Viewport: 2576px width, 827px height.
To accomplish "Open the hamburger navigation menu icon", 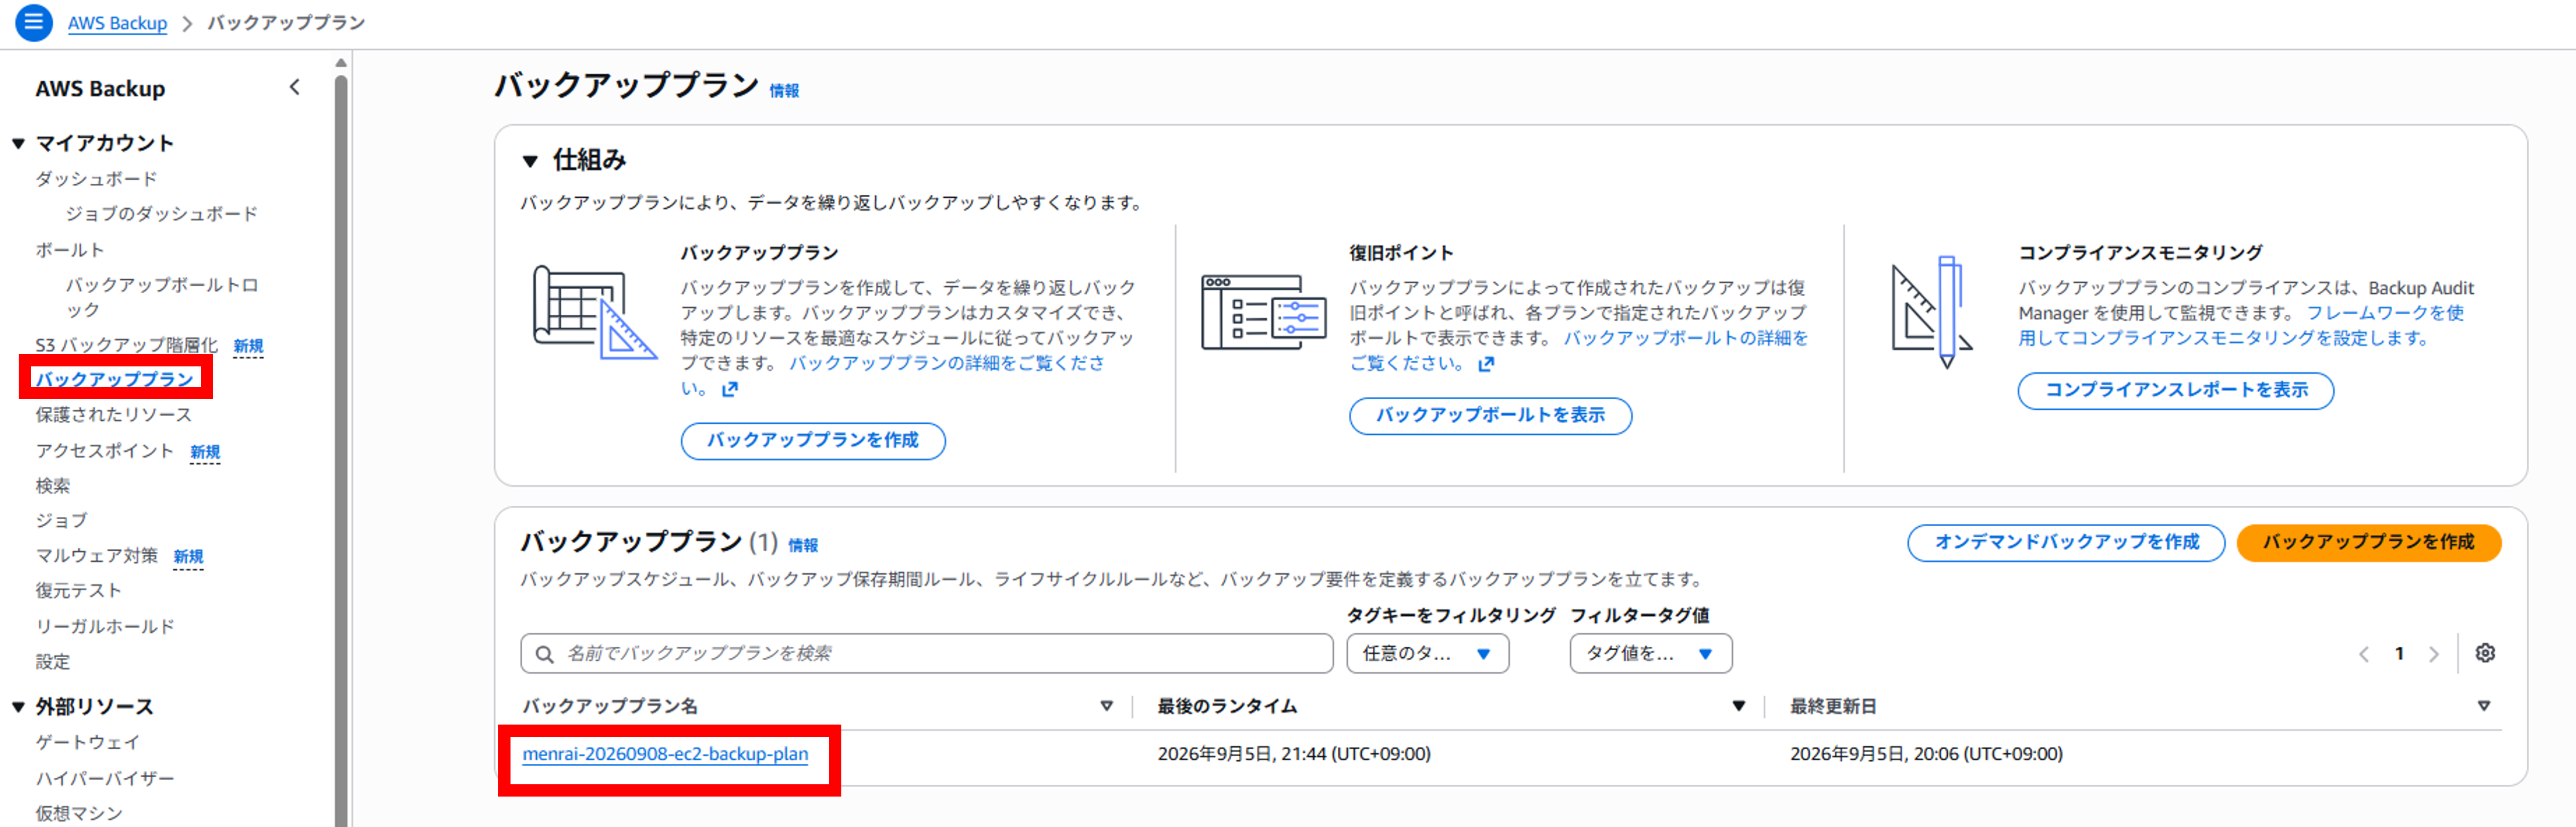I will point(33,22).
